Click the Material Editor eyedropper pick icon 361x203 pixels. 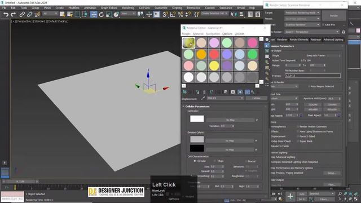(203, 98)
